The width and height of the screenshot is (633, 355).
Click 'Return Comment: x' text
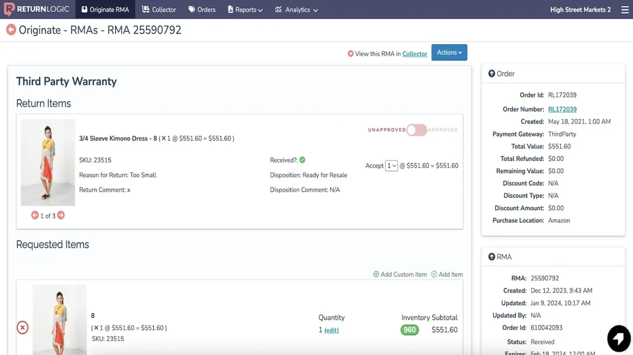(104, 190)
